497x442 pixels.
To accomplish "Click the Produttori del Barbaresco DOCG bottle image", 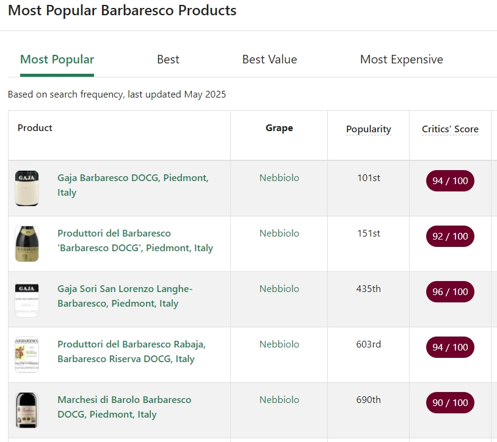I will [27, 244].
